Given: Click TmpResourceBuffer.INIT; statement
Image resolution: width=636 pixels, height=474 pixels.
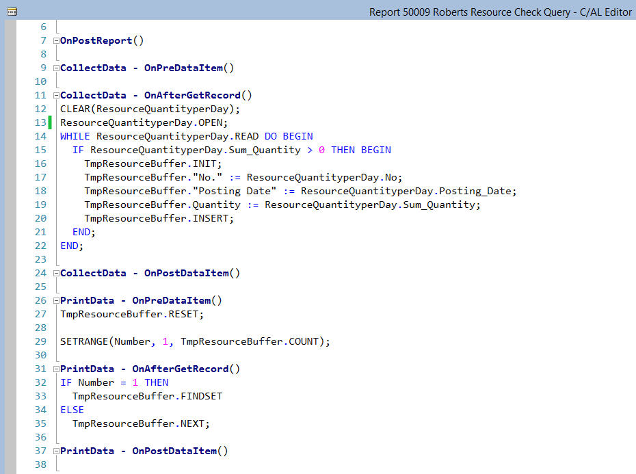Looking at the screenshot, I should [x=153, y=164].
